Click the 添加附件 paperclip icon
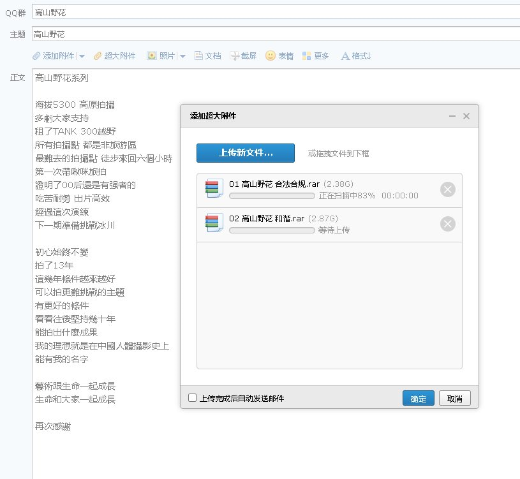The width and height of the screenshot is (520, 479). [37, 56]
